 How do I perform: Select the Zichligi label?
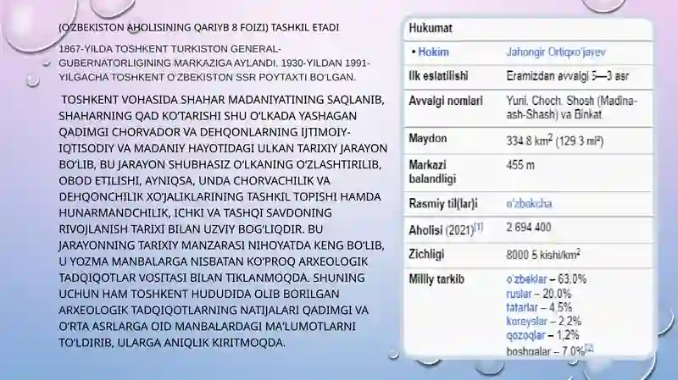pyautogui.click(x=426, y=255)
